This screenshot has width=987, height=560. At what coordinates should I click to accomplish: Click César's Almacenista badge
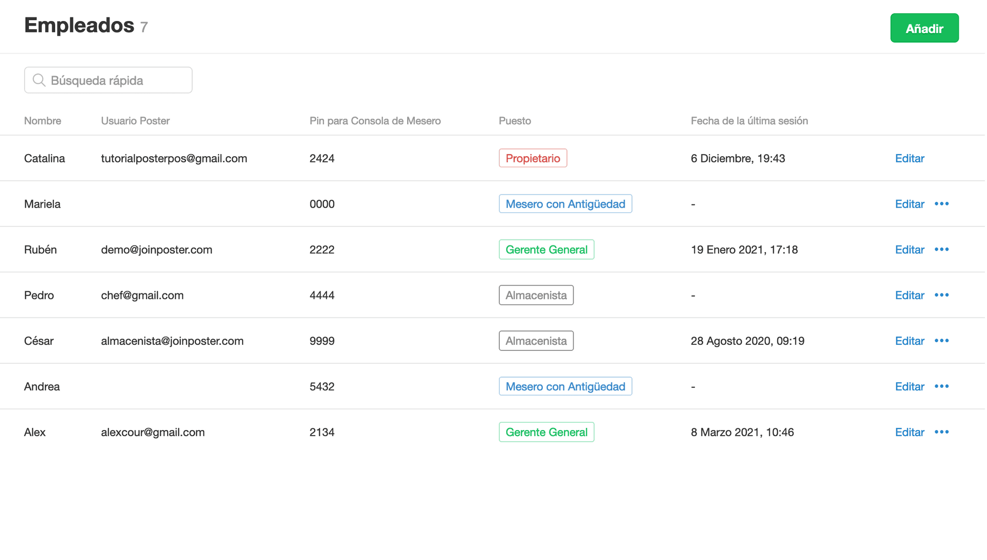[536, 341]
